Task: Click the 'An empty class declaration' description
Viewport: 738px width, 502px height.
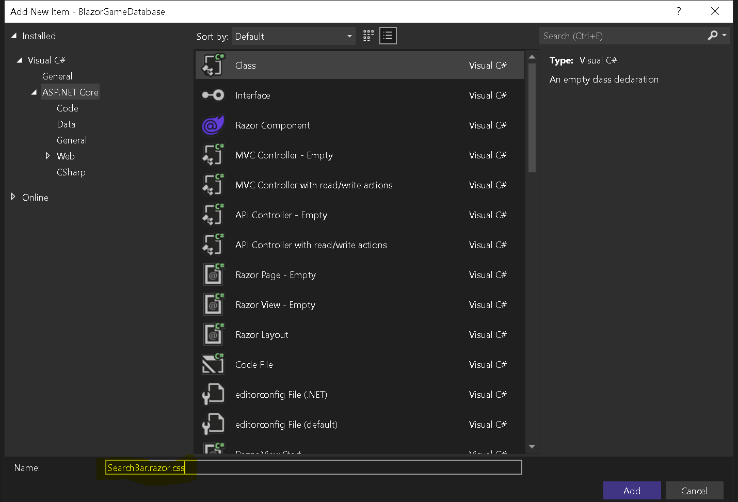Action: [x=604, y=79]
